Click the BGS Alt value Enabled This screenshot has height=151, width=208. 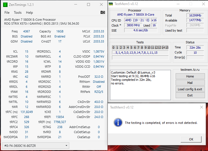click(x=60, y=37)
